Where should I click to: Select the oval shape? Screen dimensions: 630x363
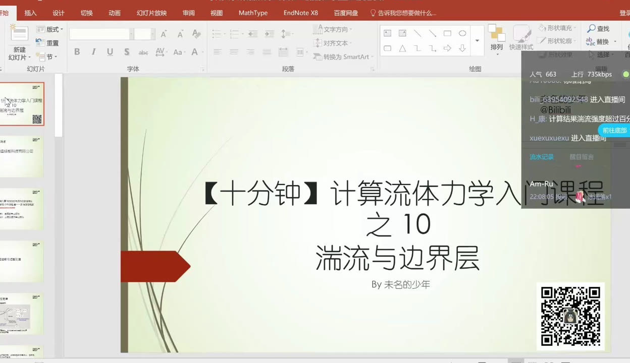click(462, 33)
